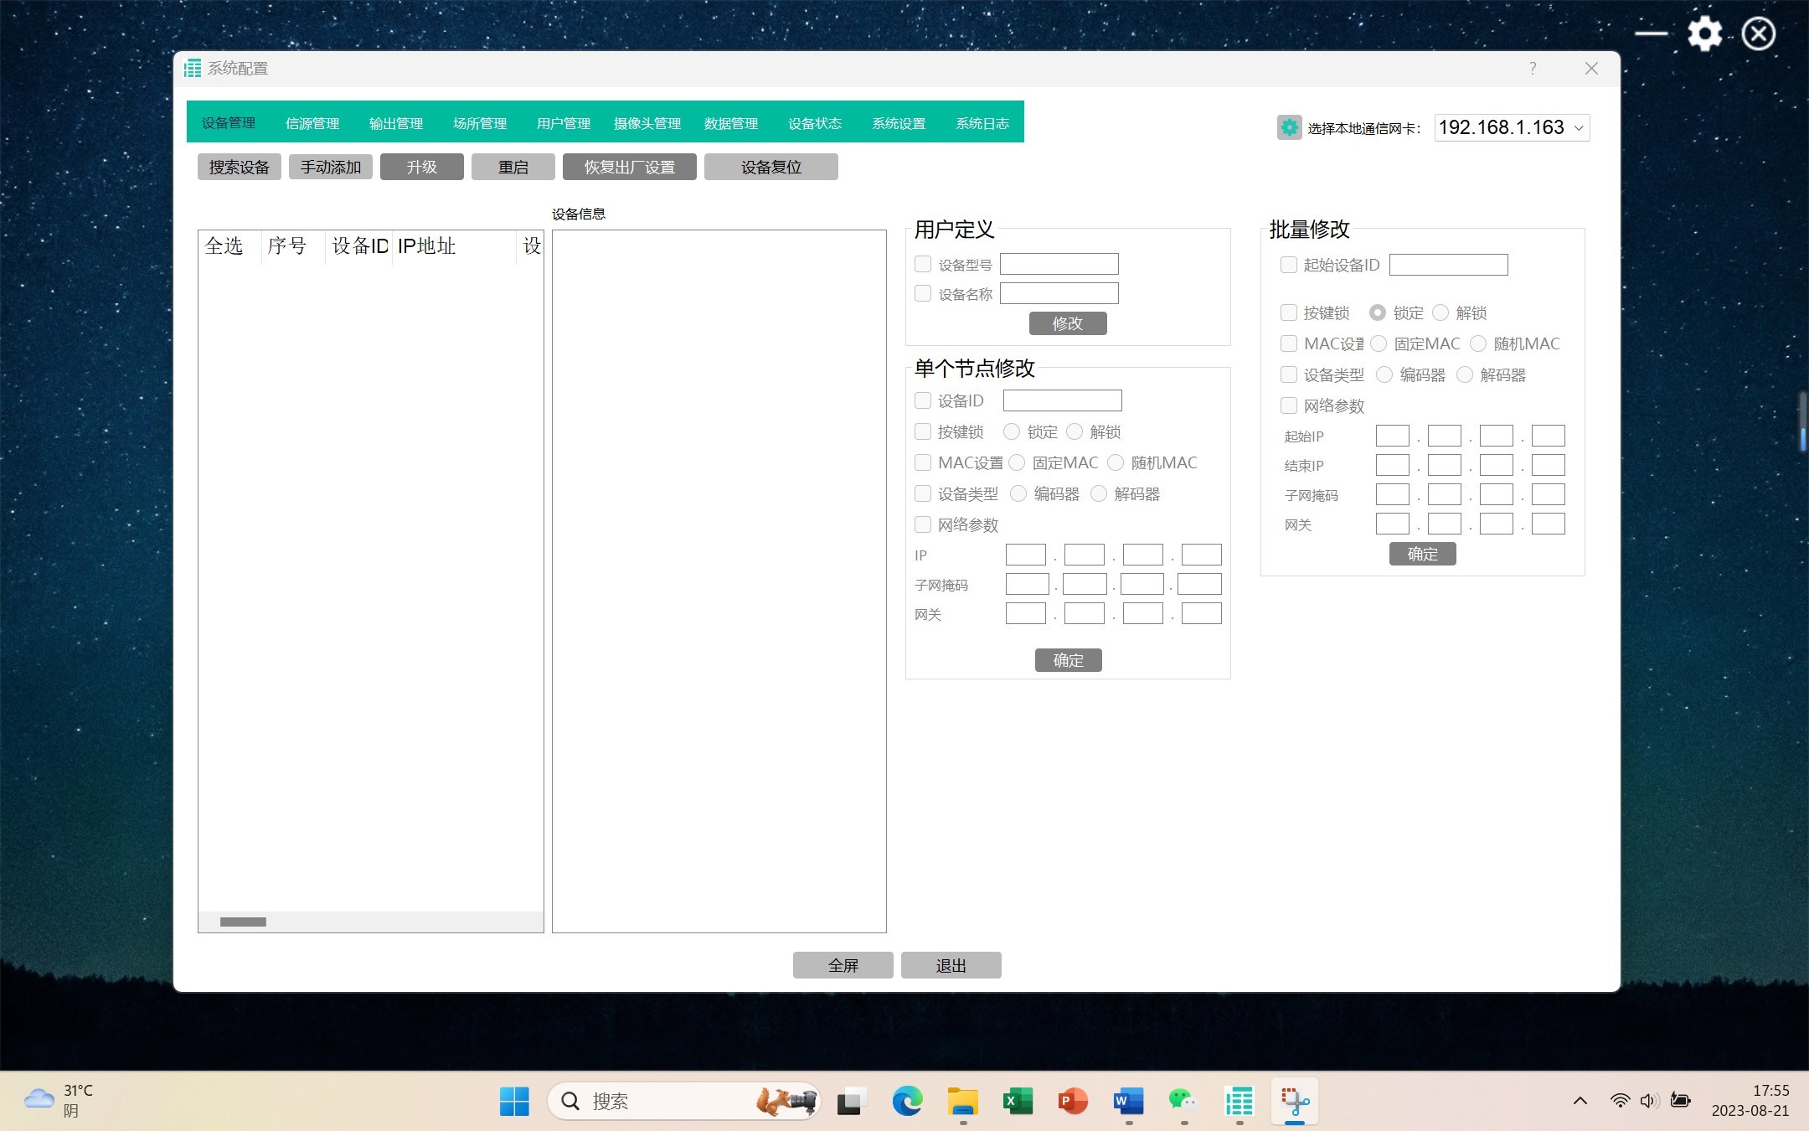Select 解锁 radio in the 批量修改 panel
The image size is (1809, 1131).
pos(1440,312)
